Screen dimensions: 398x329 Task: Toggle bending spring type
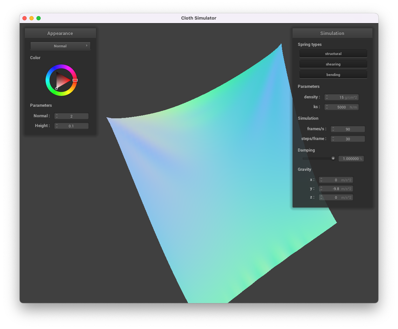(333, 75)
